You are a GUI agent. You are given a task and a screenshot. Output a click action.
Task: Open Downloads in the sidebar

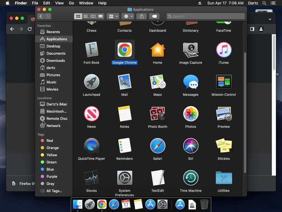54,61
